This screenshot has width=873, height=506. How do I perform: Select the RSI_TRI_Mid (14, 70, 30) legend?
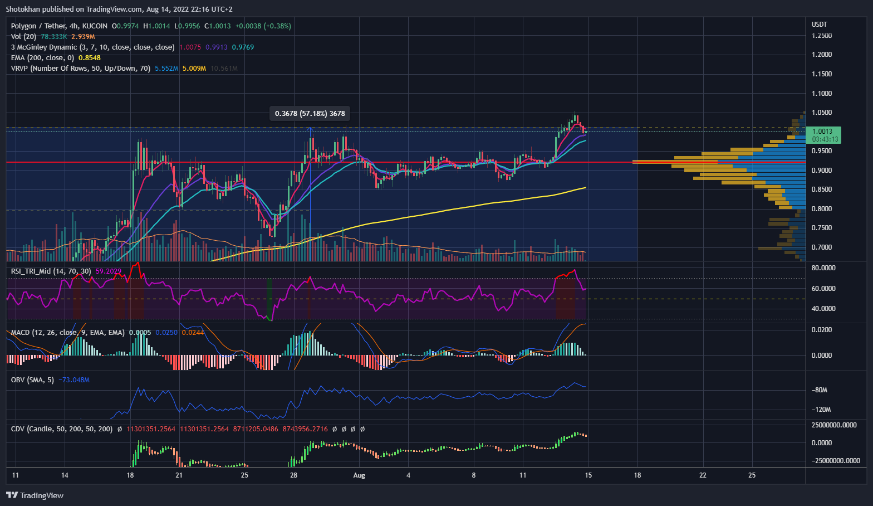point(51,271)
